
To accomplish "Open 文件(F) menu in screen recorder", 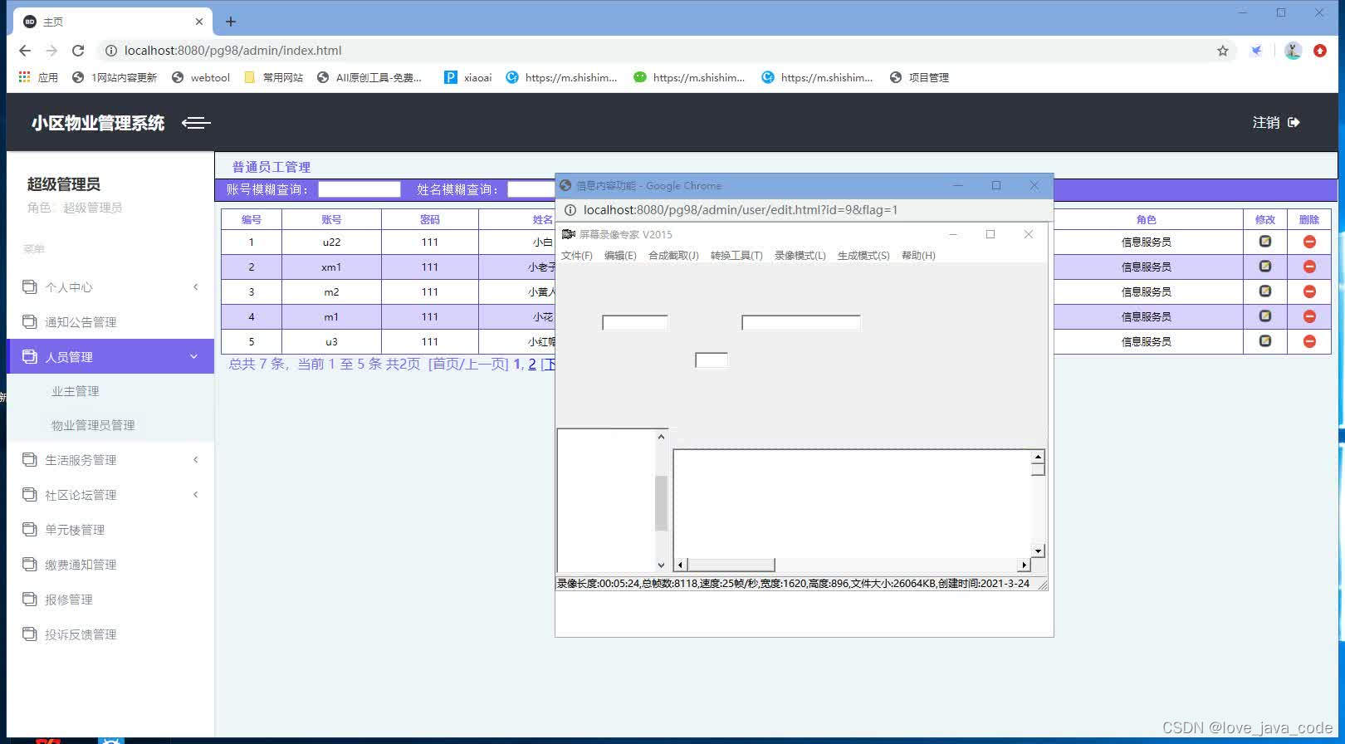I will (x=577, y=256).
